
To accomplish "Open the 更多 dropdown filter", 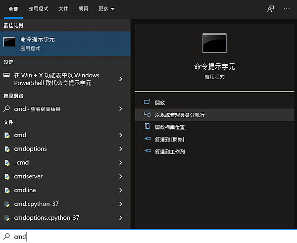I will click(x=106, y=9).
